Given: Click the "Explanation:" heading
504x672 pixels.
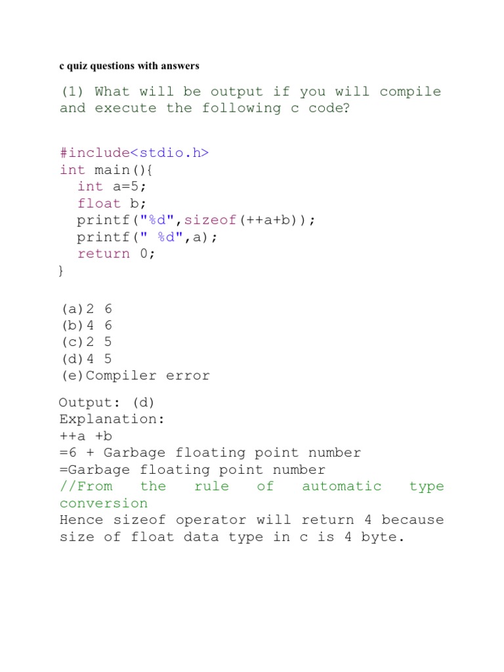Looking at the screenshot, I should click(x=112, y=419).
